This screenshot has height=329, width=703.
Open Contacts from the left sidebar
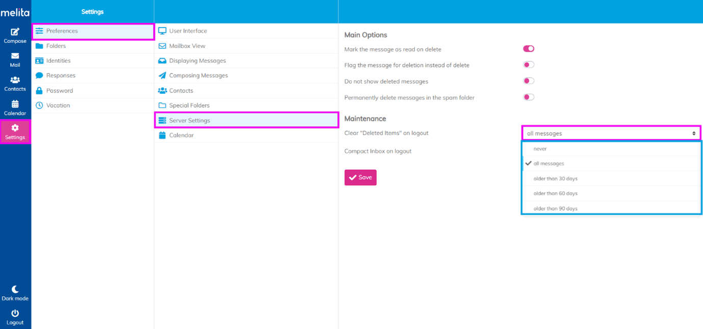point(15,83)
